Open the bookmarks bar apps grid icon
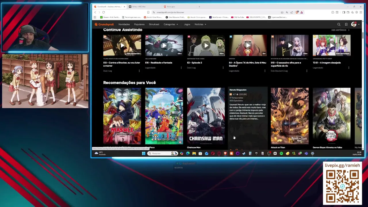Viewport: 368px width, 207px height. coord(95,17)
